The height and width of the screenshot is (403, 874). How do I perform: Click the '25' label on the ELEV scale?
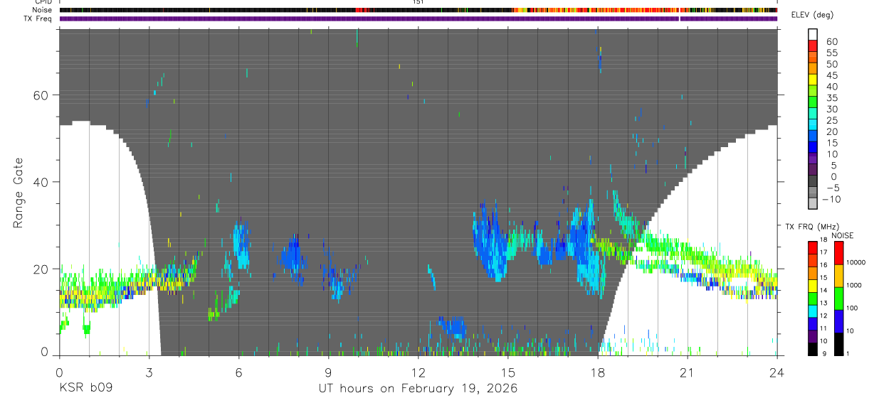831,121
